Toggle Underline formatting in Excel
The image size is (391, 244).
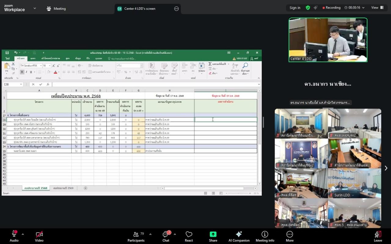coord(31,72)
